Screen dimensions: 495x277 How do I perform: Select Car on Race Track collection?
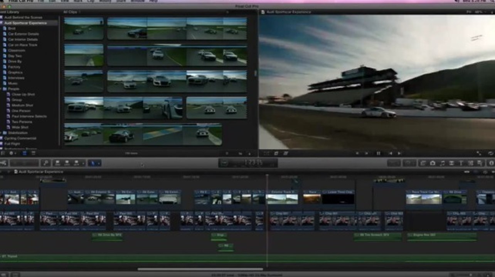22,45
